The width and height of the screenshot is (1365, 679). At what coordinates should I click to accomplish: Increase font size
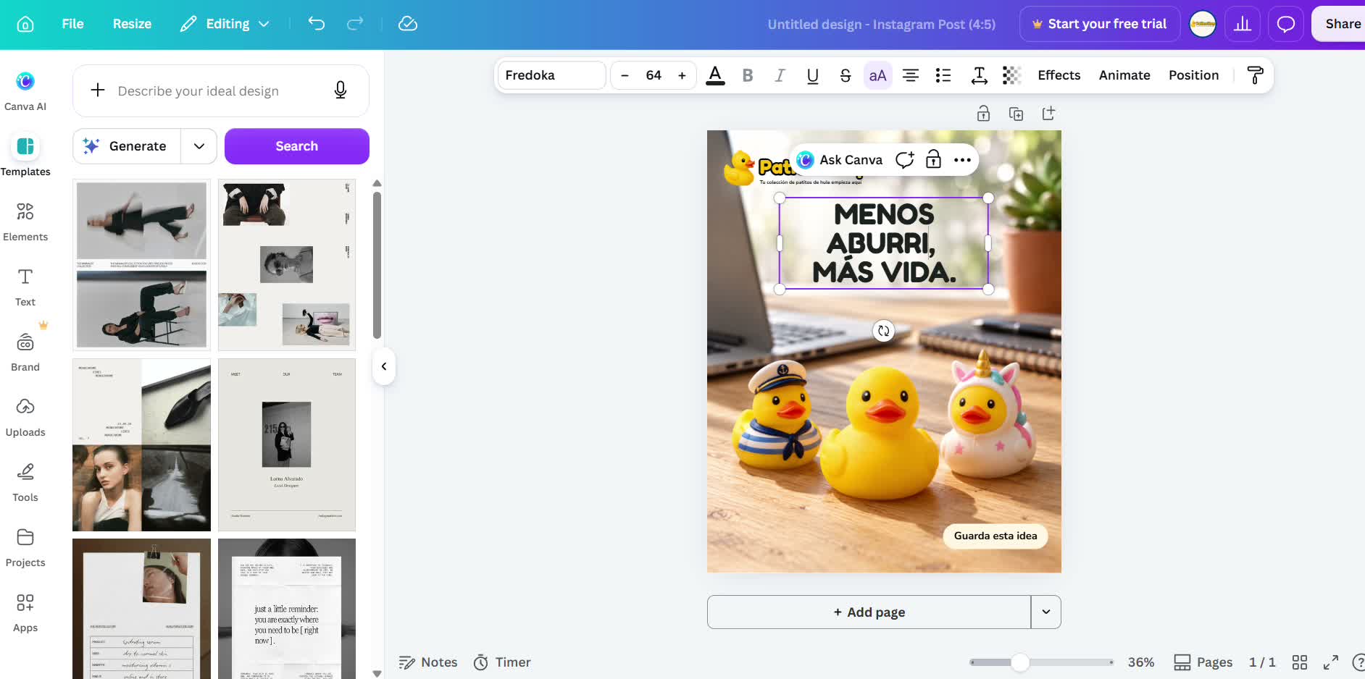click(x=682, y=75)
